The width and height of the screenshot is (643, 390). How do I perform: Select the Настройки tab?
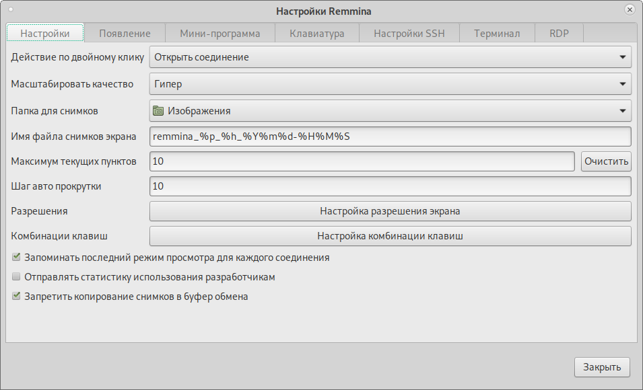coord(45,33)
